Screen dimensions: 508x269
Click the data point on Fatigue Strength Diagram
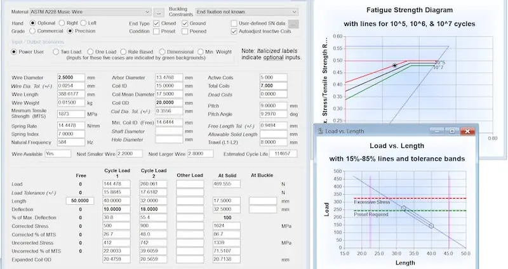point(394,65)
